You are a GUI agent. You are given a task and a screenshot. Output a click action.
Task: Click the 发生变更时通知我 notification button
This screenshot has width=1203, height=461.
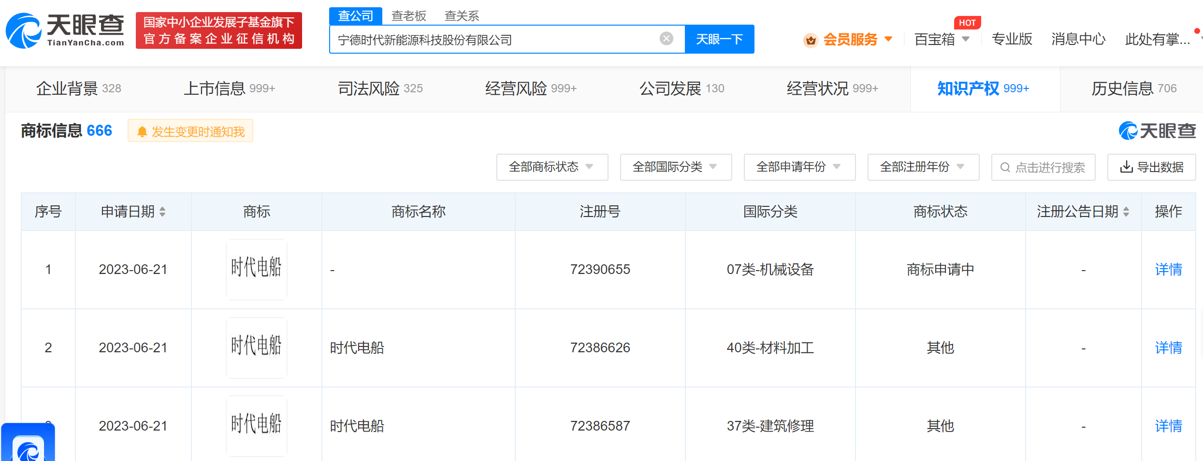[190, 131]
